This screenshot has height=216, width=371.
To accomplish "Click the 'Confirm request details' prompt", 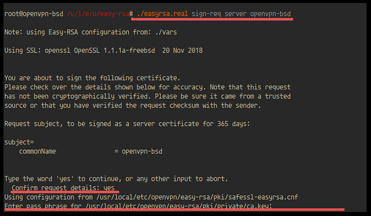I will tap(56, 188).
